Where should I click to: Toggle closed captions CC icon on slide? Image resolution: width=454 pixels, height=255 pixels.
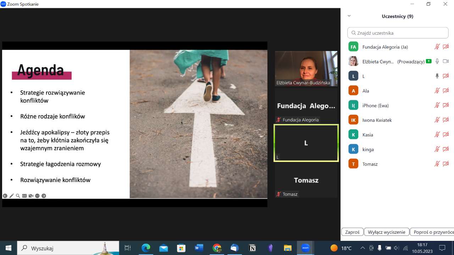tap(24, 196)
